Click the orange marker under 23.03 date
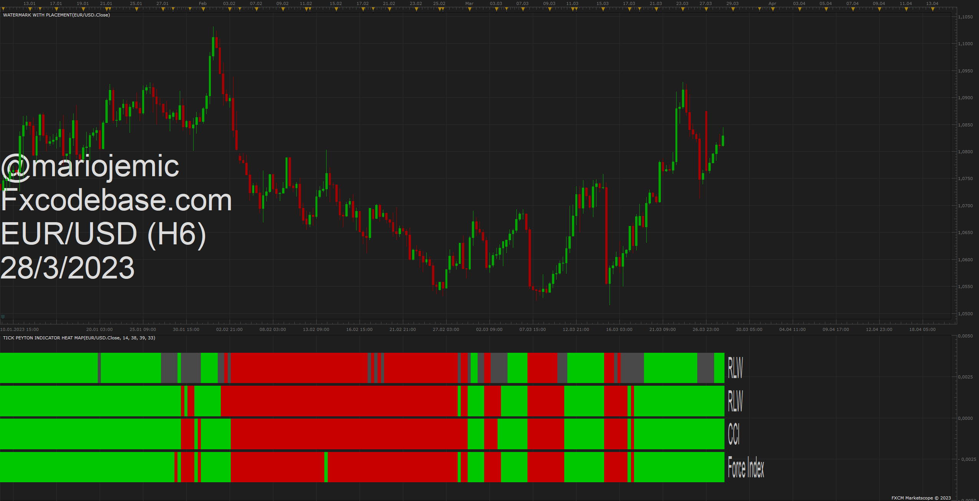The height and width of the screenshot is (501, 979). (x=683, y=9)
